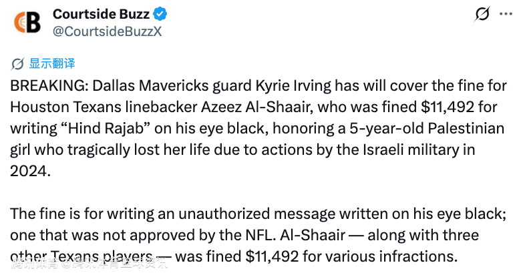Click the $11,492 amount in the last line
The image size is (517, 279).
pos(272,256)
